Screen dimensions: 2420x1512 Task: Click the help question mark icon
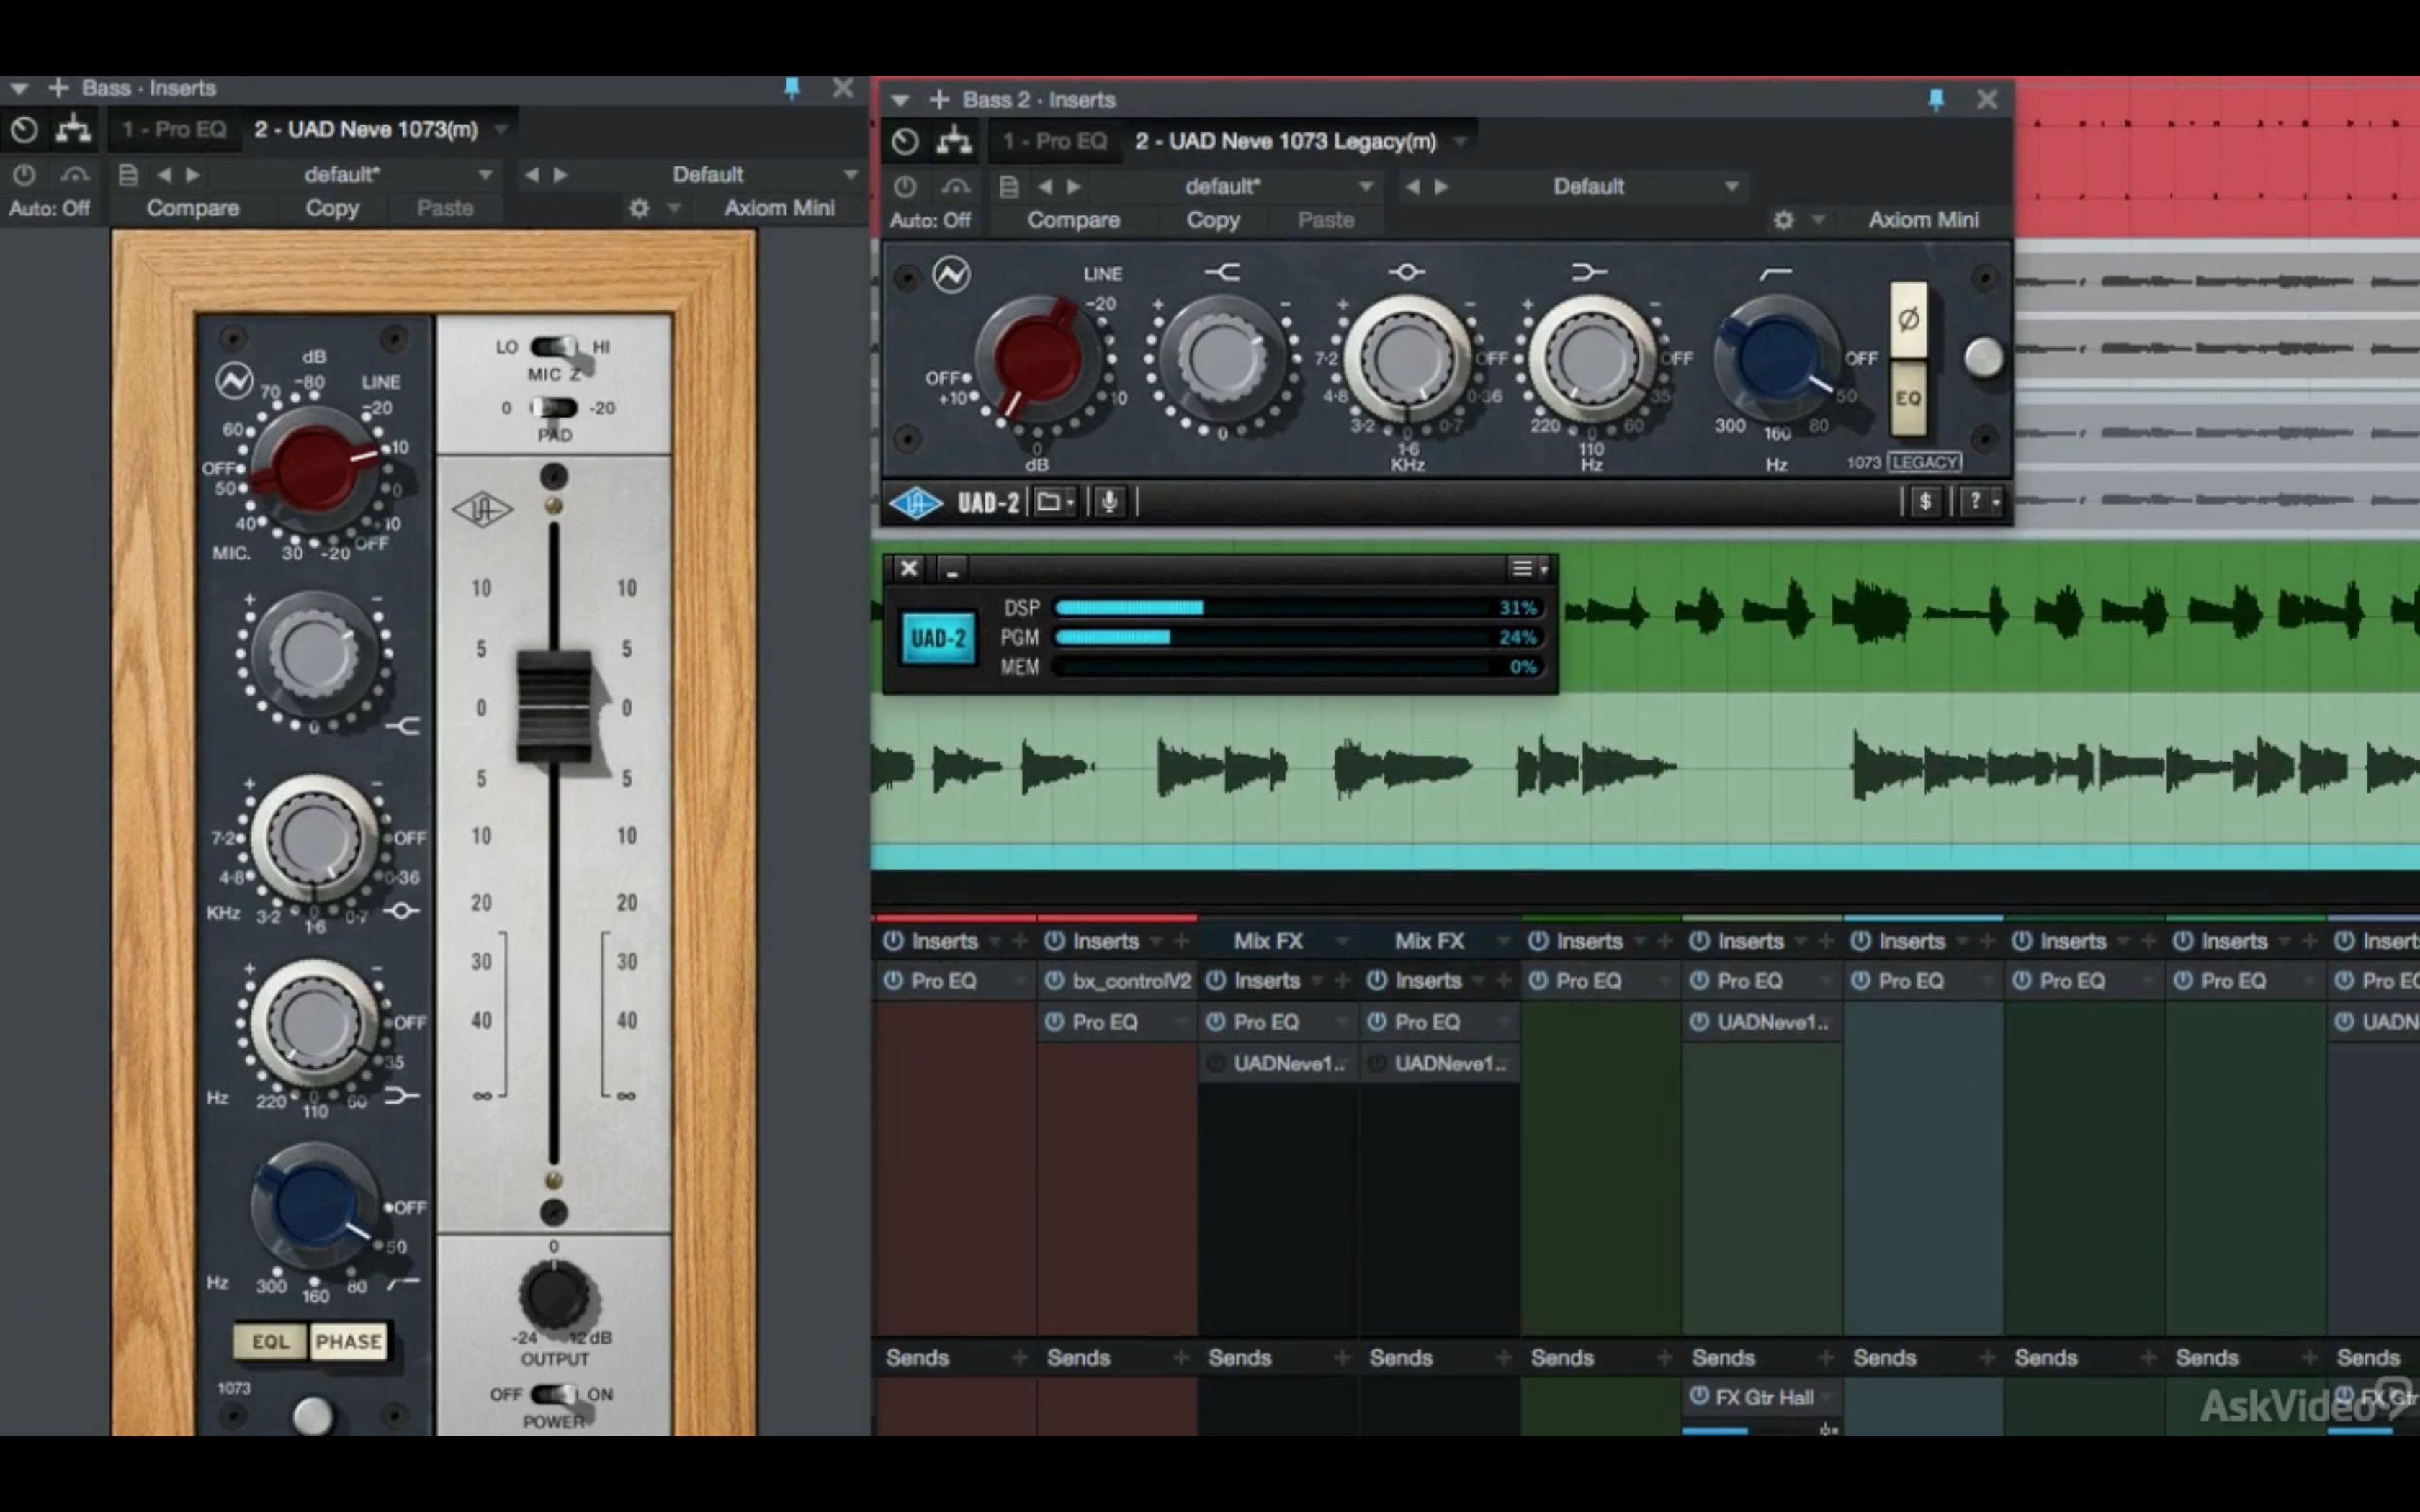coord(1972,502)
